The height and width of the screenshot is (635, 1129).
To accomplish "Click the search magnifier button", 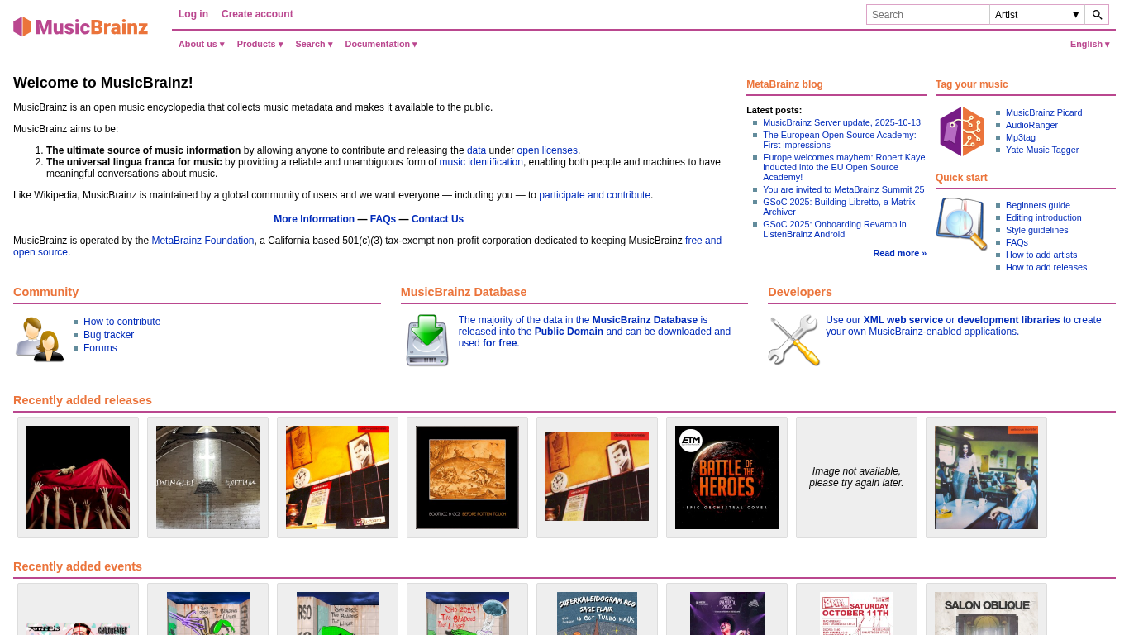I will tap(1097, 15).
